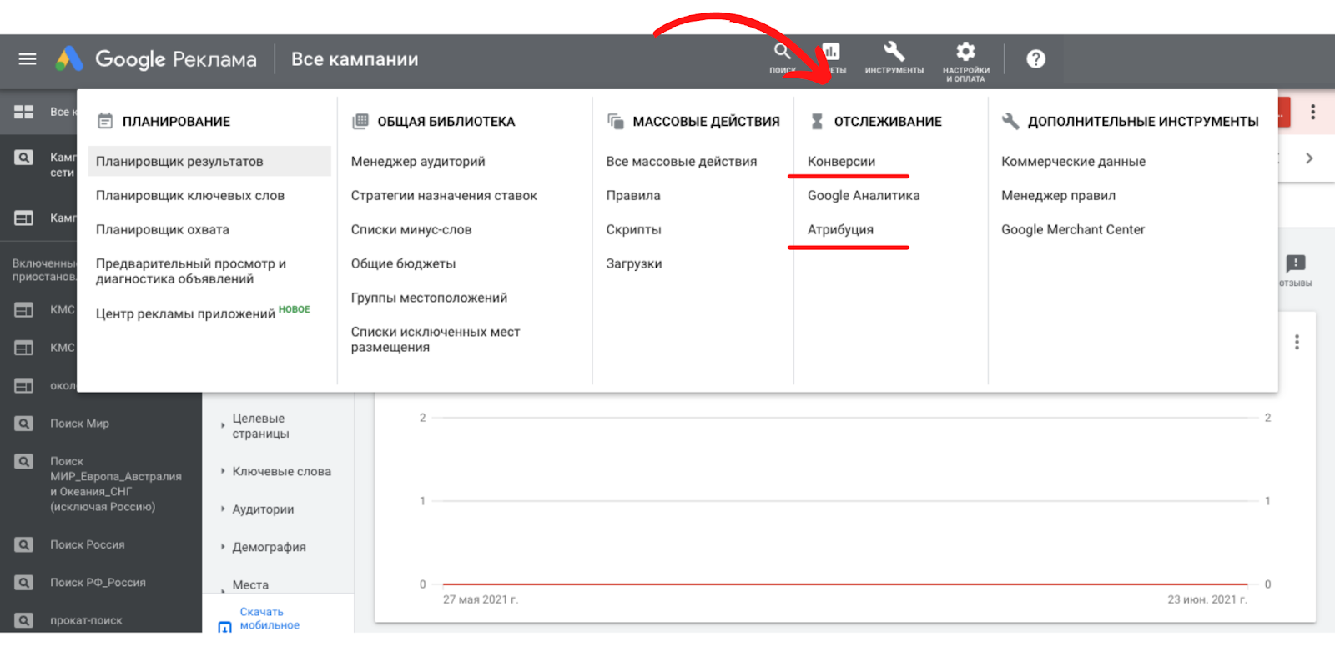Screen dimensions: 1335x667
Task: Click the search magnifier icon in header
Action: (782, 53)
